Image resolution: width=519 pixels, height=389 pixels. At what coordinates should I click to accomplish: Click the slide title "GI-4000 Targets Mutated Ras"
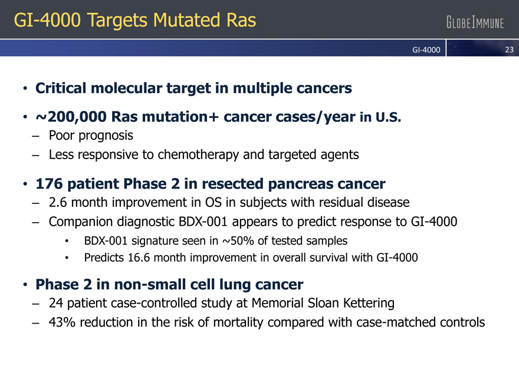click(x=135, y=21)
